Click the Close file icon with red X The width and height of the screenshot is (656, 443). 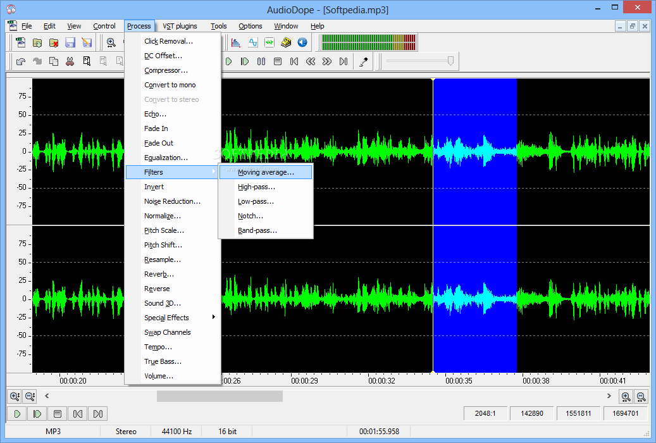coord(54,42)
